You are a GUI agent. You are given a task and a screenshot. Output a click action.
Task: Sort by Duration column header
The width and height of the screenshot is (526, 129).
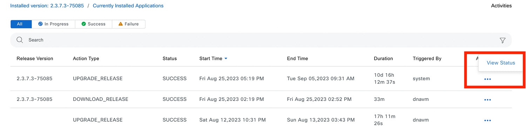click(383, 59)
